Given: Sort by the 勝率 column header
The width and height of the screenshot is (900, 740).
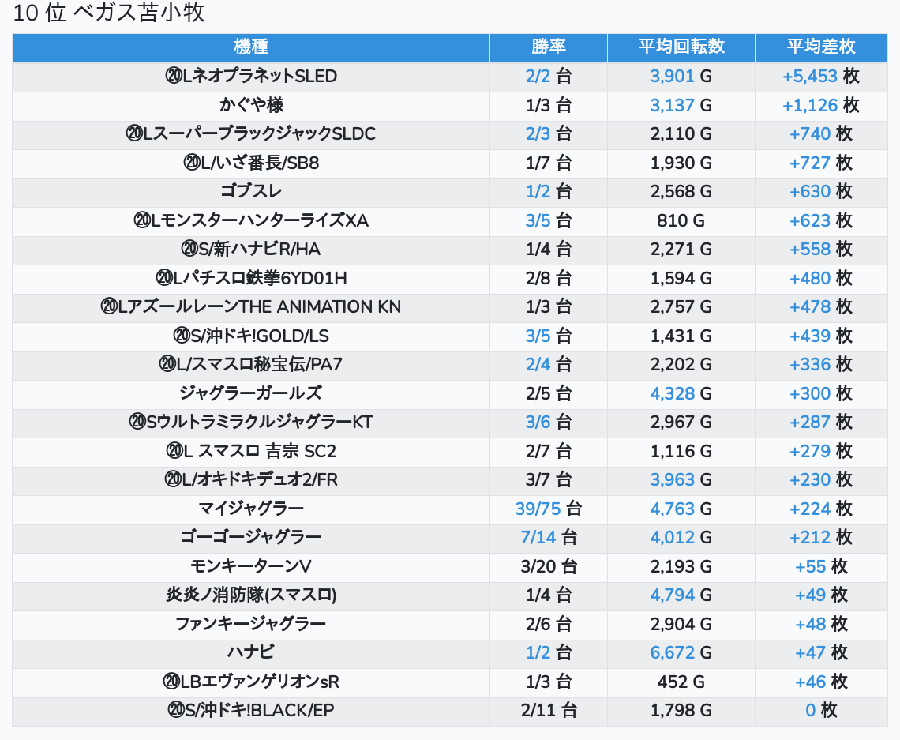Looking at the screenshot, I should coord(548,47).
